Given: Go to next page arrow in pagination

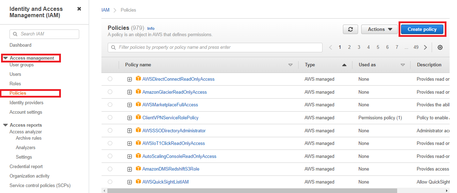Looking at the screenshot, I should (425, 47).
